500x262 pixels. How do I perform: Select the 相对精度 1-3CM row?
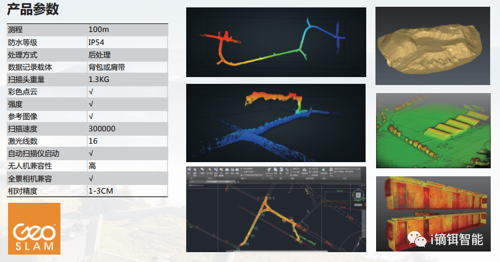[x=84, y=190]
